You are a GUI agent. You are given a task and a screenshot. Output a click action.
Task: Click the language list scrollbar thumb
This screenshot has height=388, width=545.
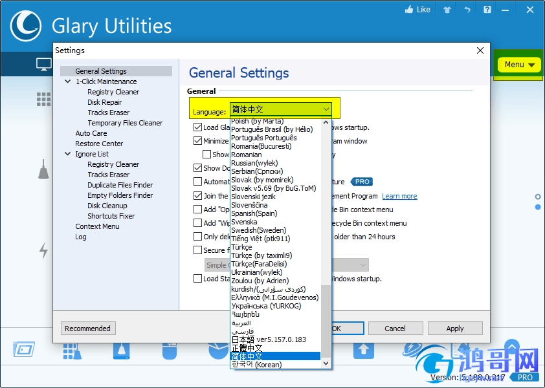tap(326, 321)
